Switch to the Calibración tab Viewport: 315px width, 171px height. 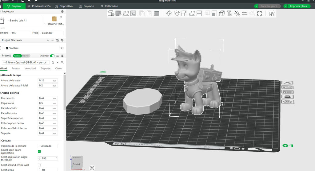tap(109, 6)
